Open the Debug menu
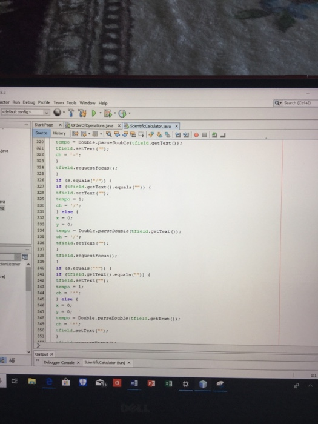 [29, 102]
